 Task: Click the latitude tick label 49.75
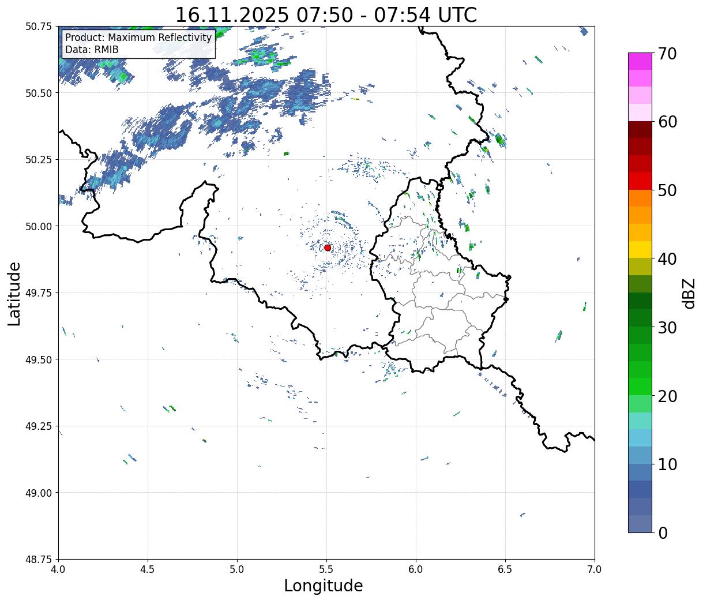point(39,293)
